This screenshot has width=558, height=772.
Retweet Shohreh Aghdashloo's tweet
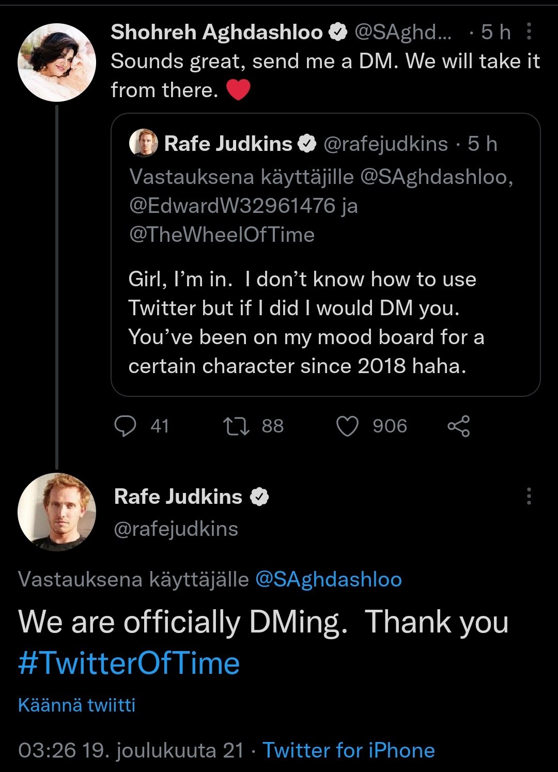pos(236,426)
